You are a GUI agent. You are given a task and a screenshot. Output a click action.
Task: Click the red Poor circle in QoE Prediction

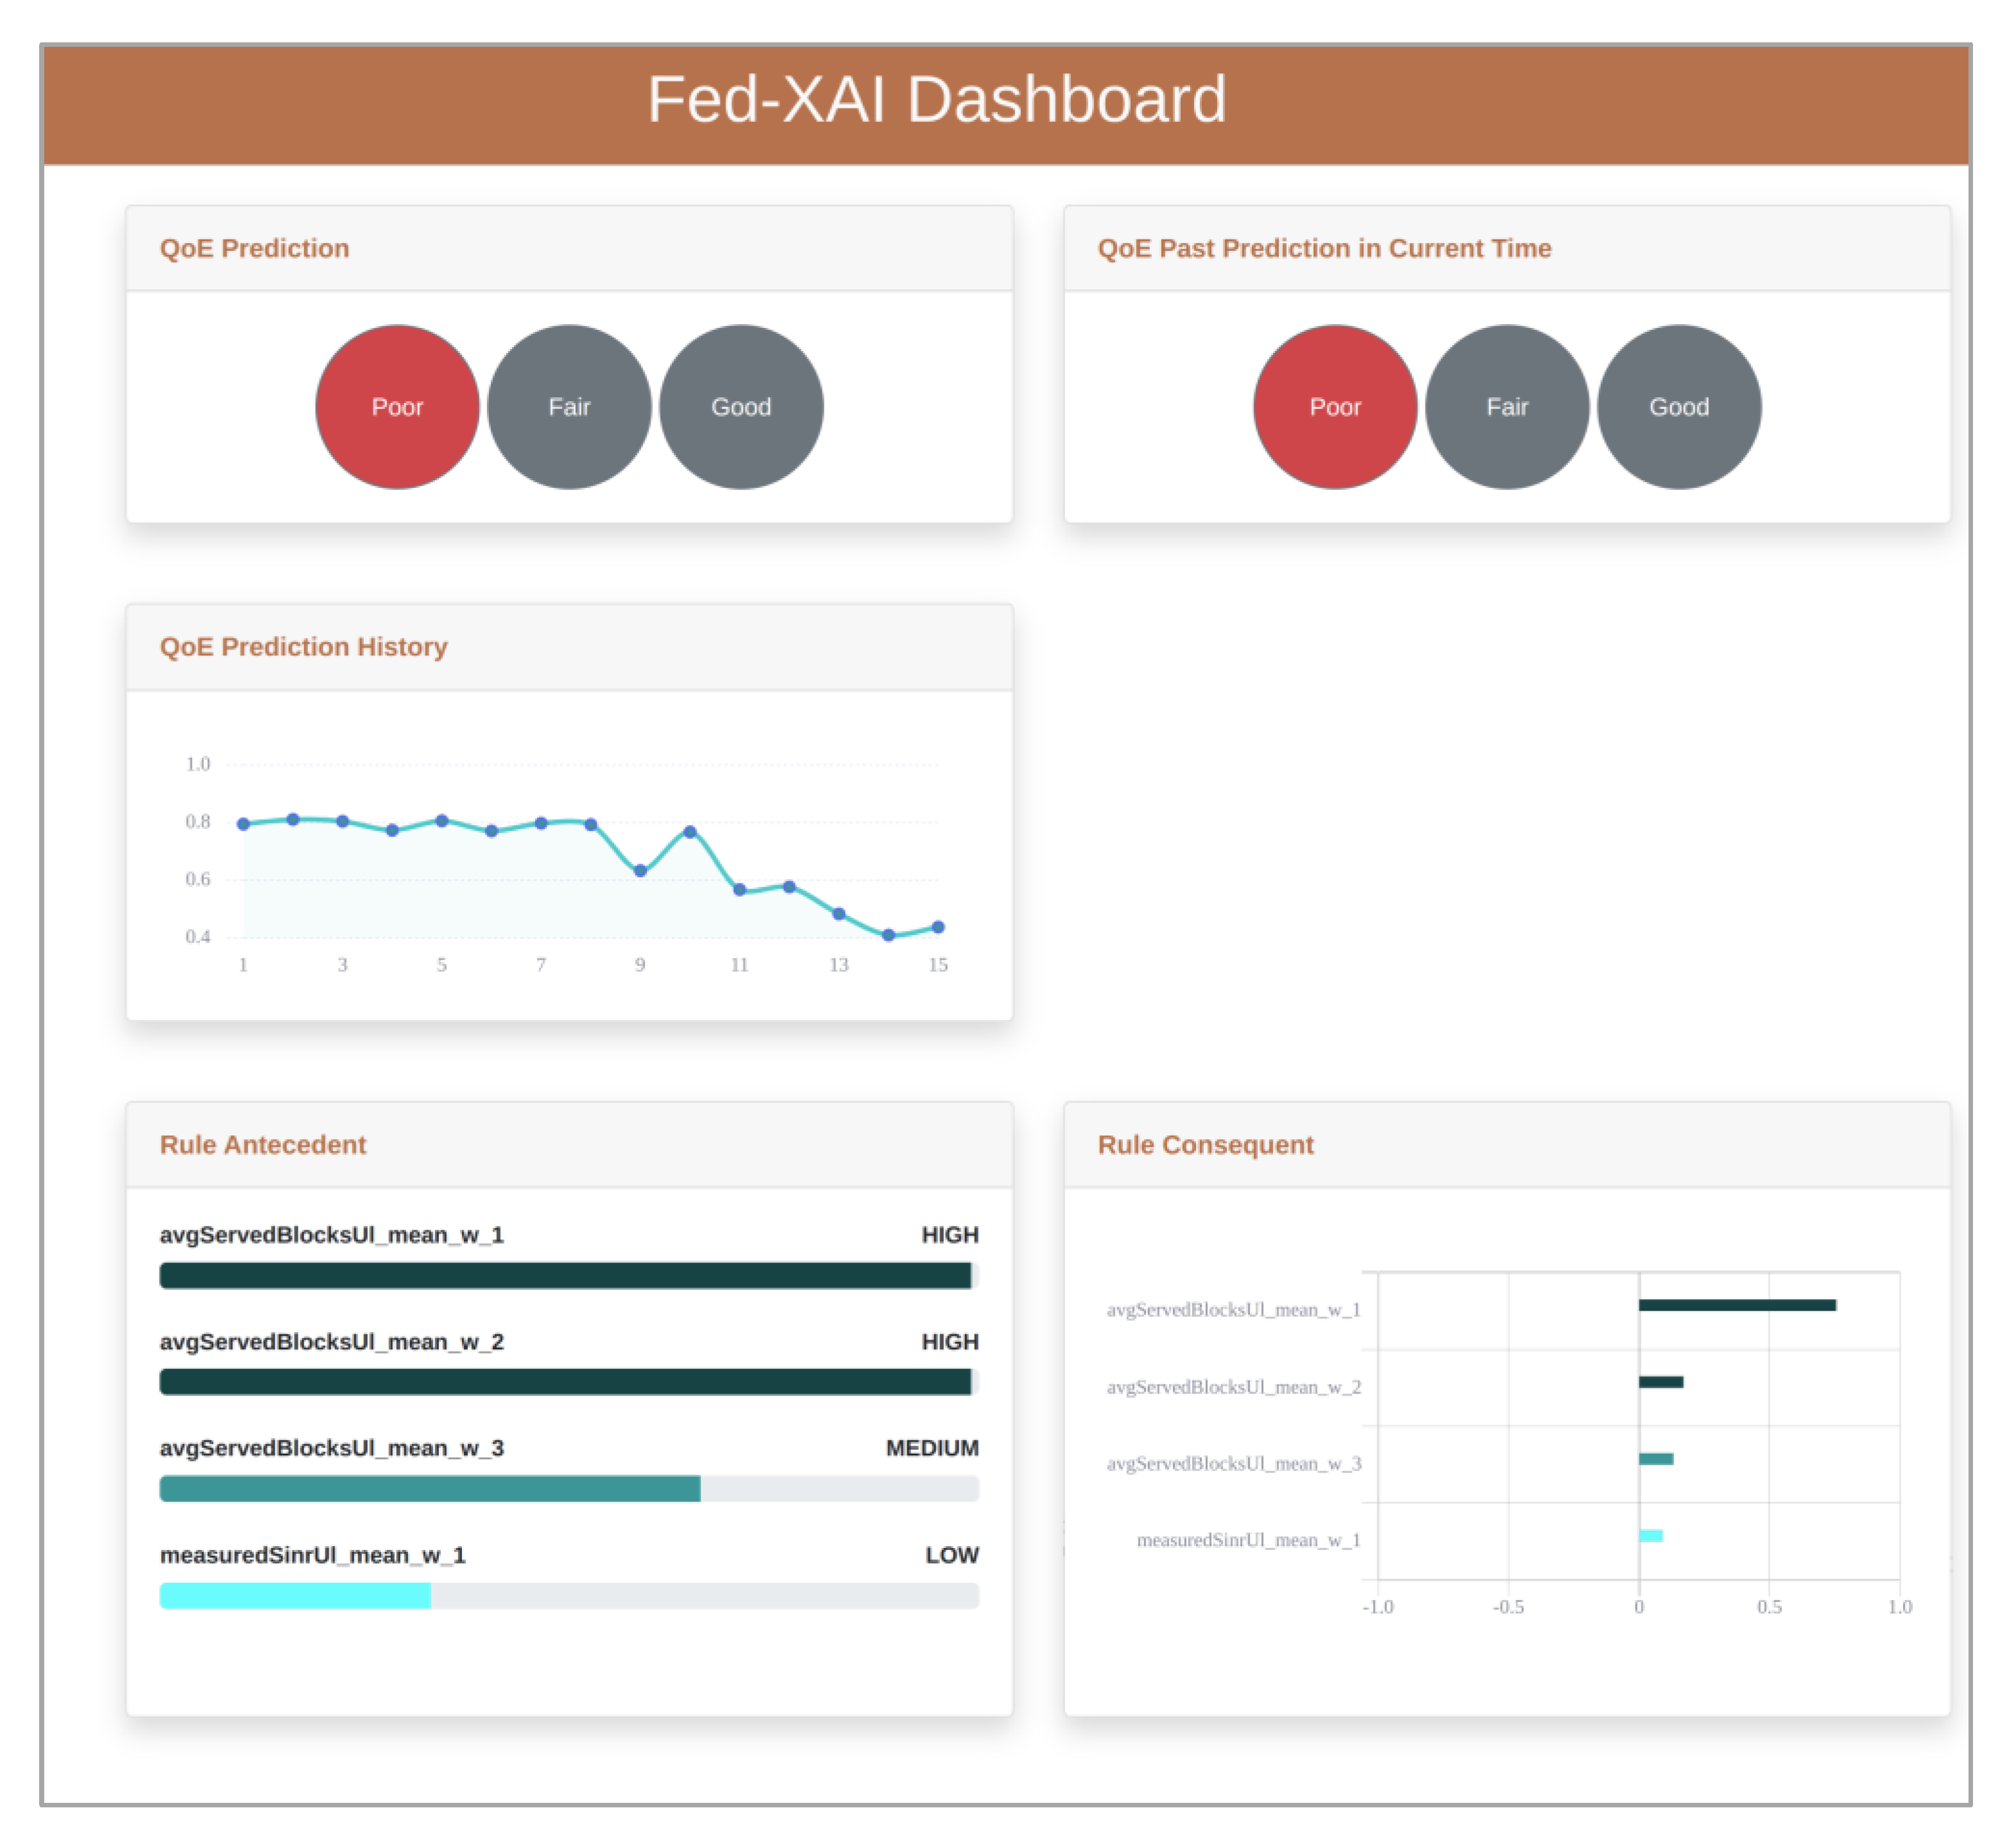coord(397,406)
